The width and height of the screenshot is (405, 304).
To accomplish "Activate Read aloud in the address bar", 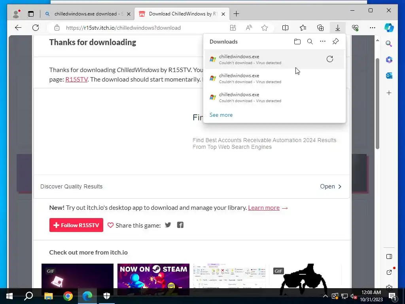I will (x=249, y=28).
